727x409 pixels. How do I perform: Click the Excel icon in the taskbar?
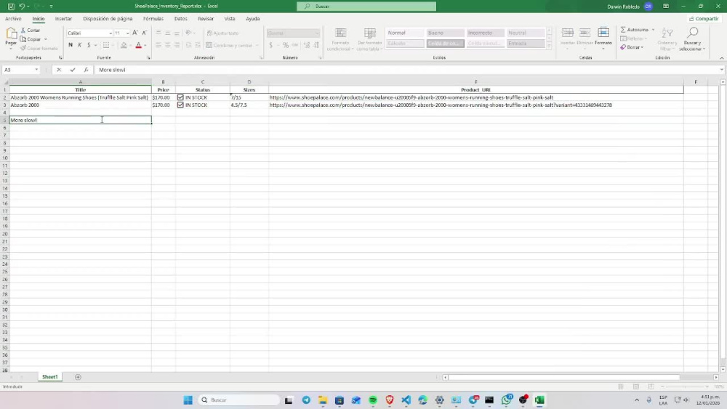click(x=539, y=400)
